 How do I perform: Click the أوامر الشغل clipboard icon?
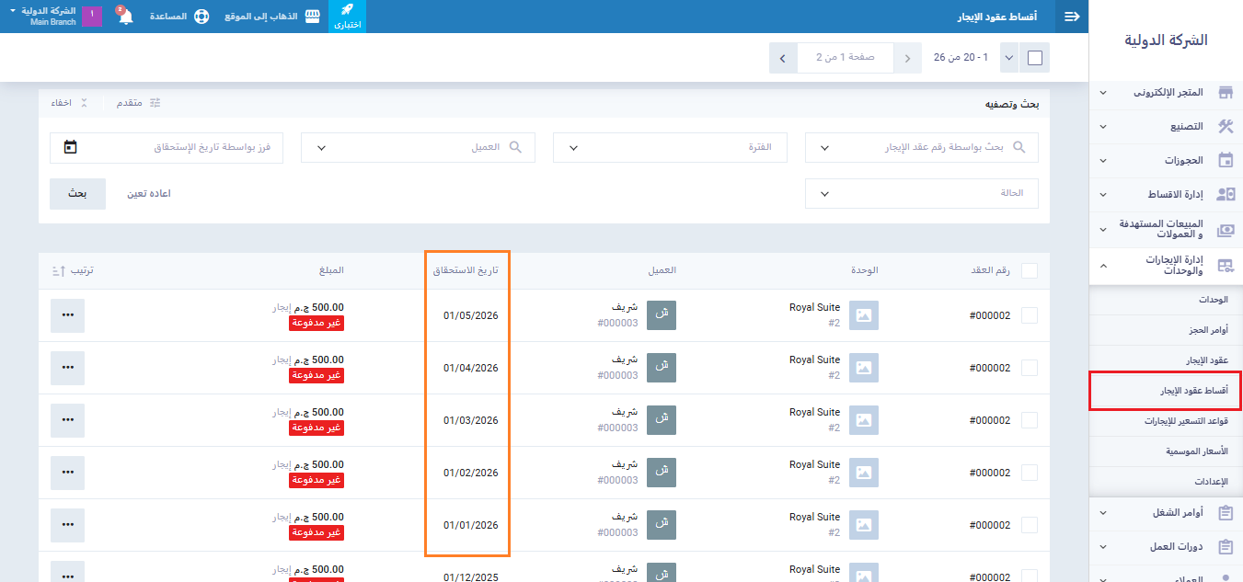[x=1226, y=512]
